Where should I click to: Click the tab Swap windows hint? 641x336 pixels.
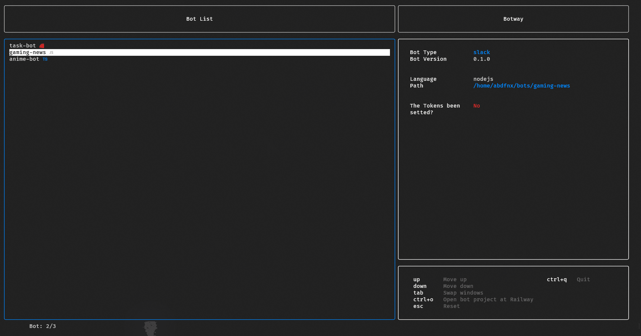click(x=448, y=293)
